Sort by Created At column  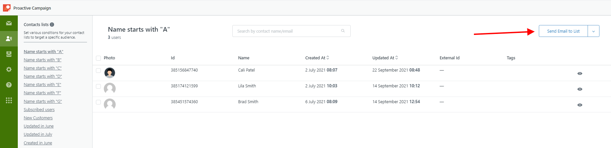click(x=317, y=58)
